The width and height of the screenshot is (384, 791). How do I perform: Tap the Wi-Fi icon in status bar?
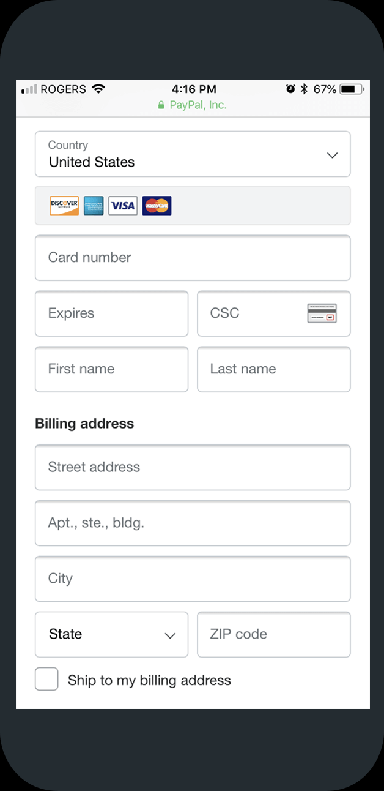coord(98,89)
